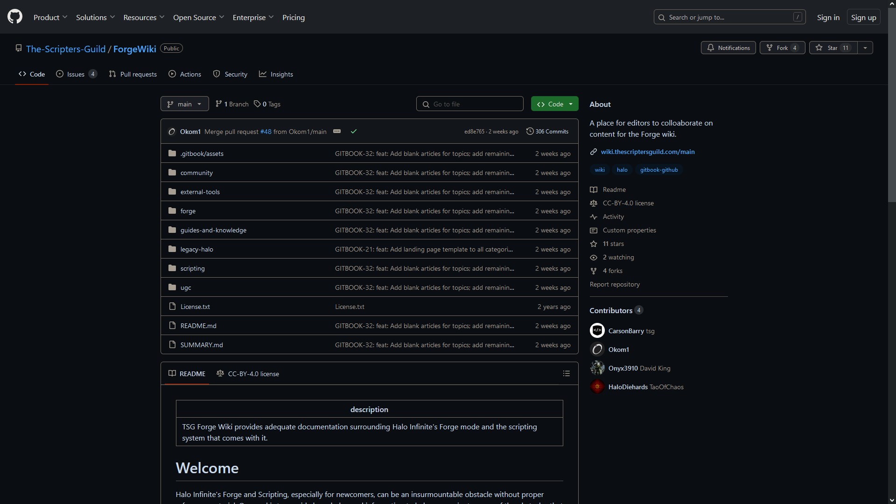Open pull request #48 link

[x=266, y=132]
